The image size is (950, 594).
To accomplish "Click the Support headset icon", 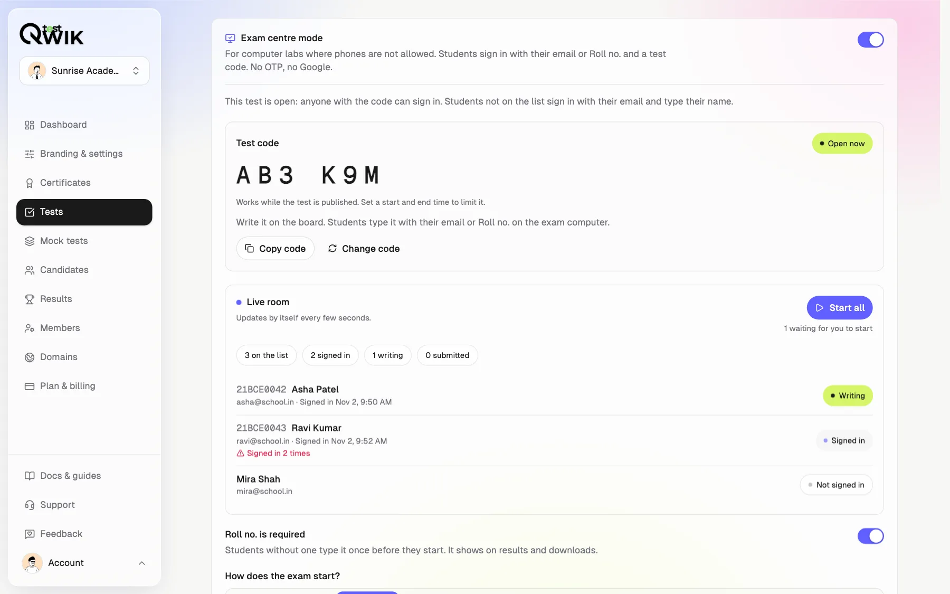I will point(30,505).
